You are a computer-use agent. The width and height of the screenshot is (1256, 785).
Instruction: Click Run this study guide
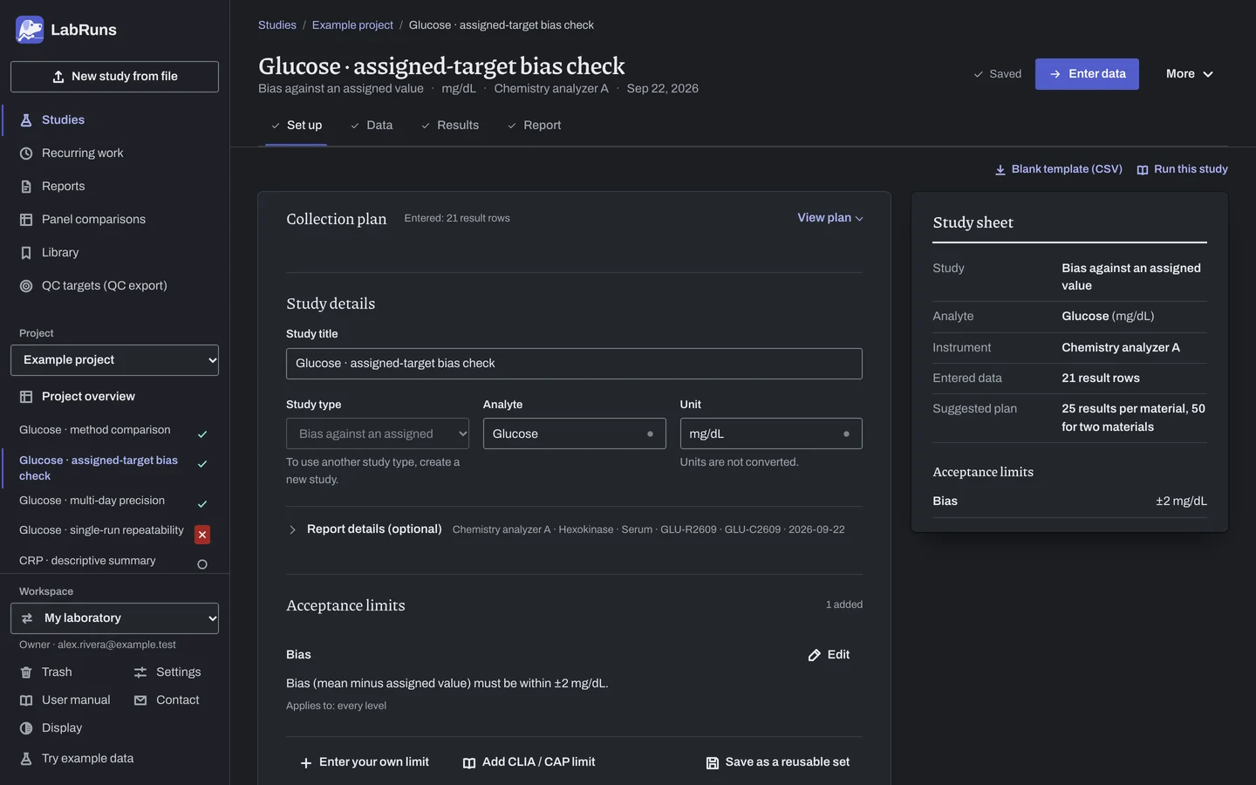[x=1182, y=169]
